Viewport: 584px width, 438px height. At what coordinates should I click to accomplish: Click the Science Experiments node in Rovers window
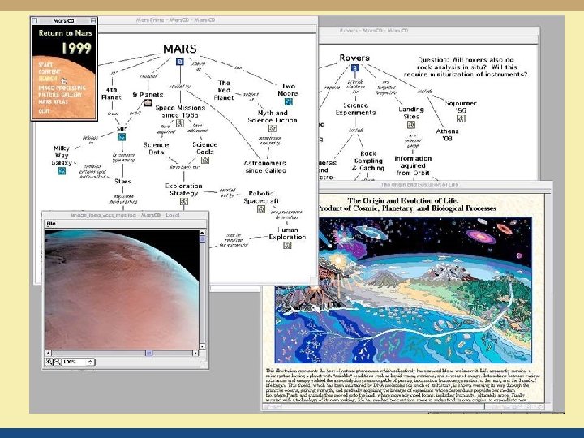coord(355,109)
